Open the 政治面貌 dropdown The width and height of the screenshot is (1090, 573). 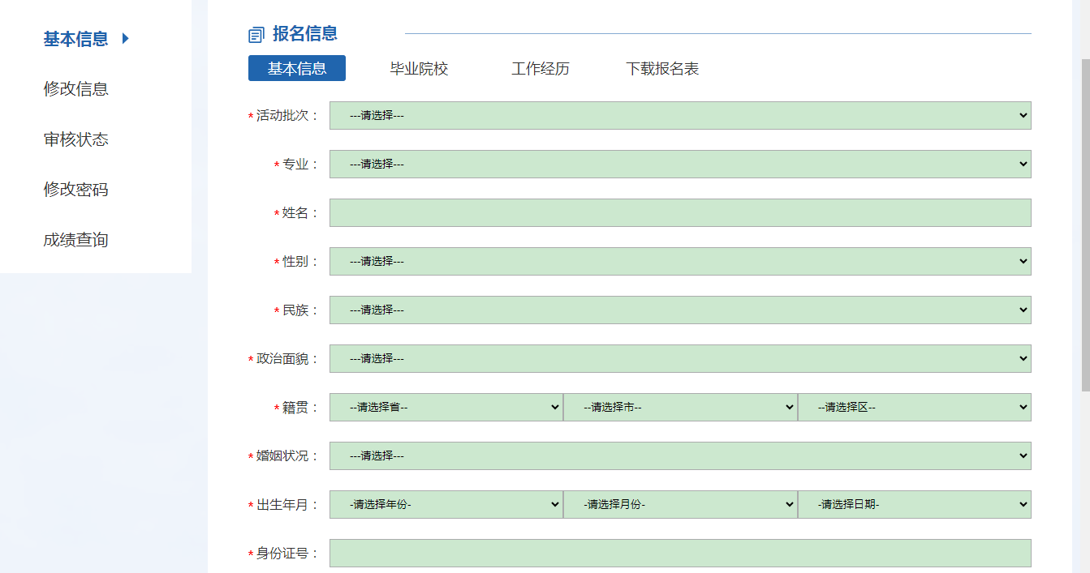pyautogui.click(x=680, y=358)
